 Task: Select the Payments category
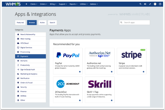tap(30, 56)
